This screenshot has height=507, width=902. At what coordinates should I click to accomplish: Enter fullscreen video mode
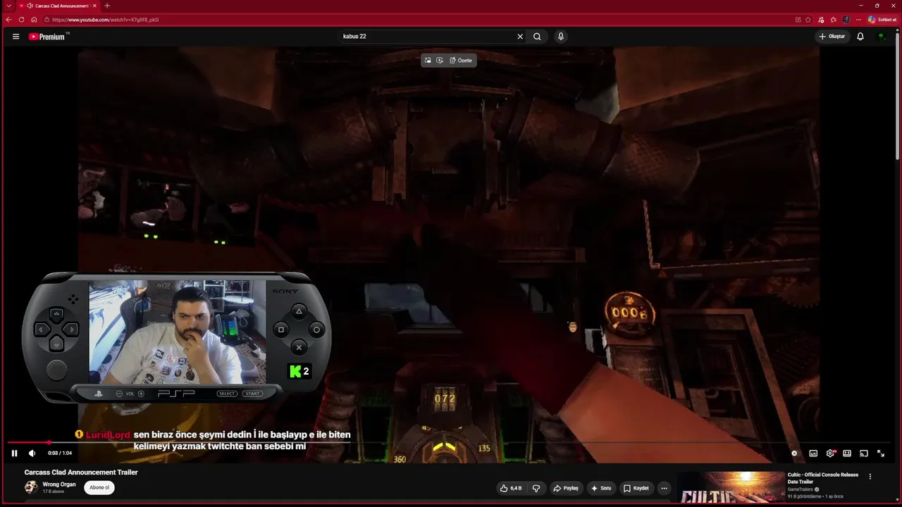[x=881, y=453]
